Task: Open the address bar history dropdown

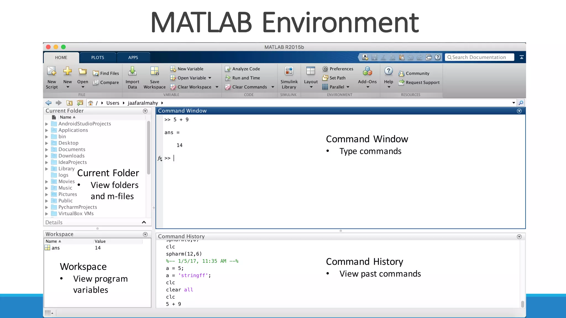Action: click(x=514, y=103)
